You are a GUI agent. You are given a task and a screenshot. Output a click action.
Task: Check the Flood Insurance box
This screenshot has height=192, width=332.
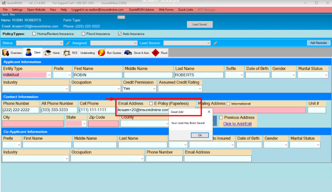(x=83, y=34)
